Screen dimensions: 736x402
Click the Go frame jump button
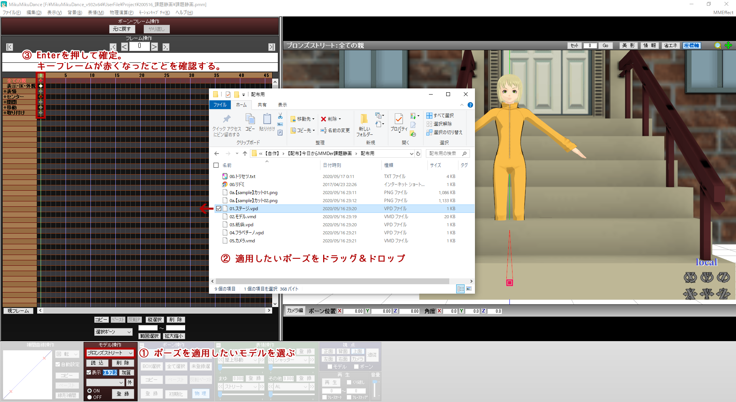tap(606, 45)
